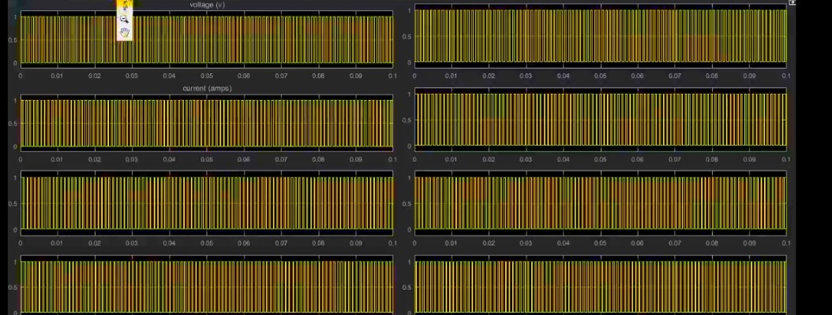This screenshot has width=832, height=315.
Task: Select the voltage (v) waveform plot
Action: [206, 39]
